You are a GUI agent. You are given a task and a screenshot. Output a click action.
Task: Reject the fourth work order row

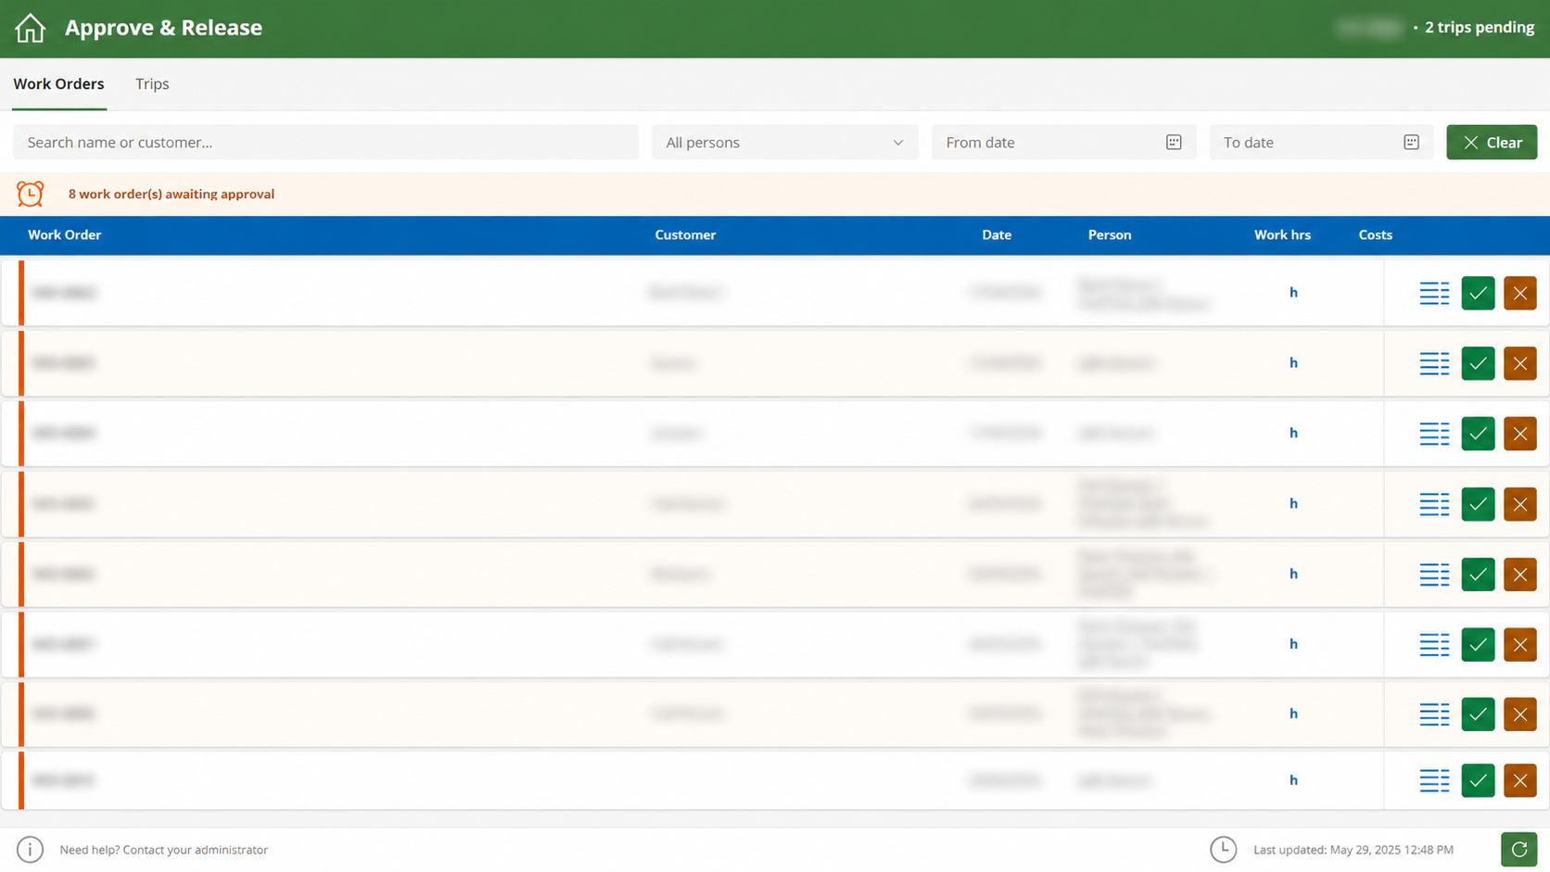coord(1520,504)
